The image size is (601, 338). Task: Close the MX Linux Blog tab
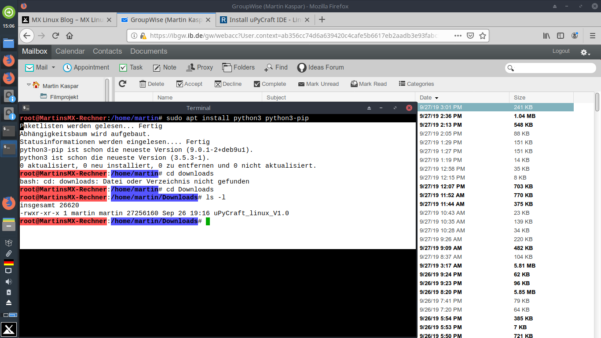click(109, 20)
